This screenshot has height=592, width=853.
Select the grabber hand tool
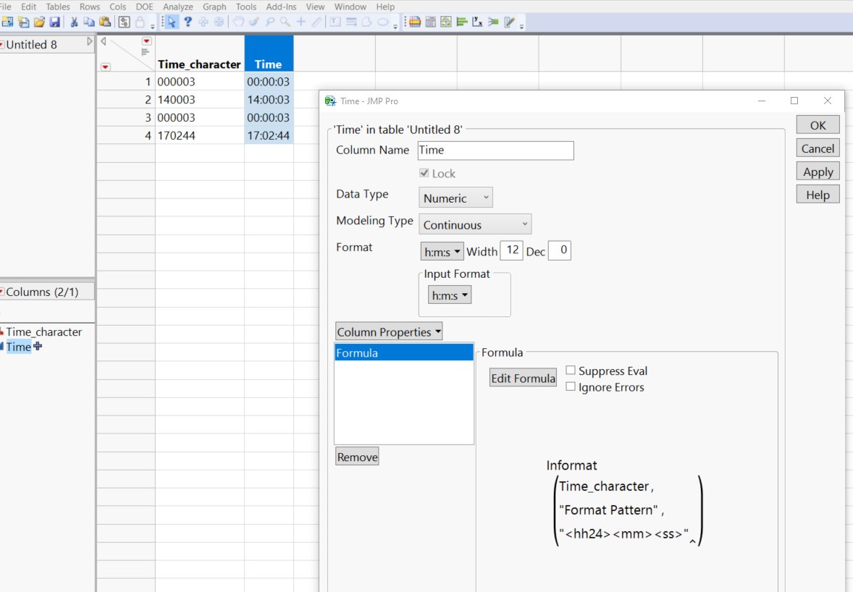click(x=238, y=22)
